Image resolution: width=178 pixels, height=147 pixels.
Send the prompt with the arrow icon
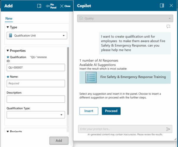[x=168, y=129]
